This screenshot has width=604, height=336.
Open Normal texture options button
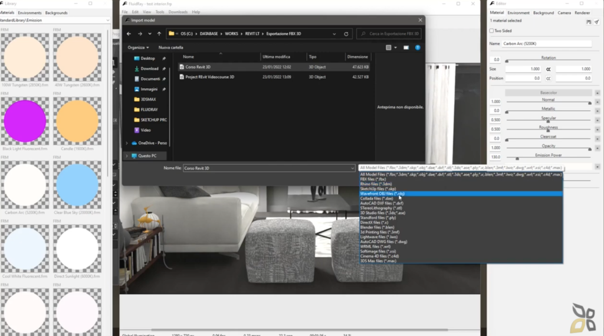[597, 102]
